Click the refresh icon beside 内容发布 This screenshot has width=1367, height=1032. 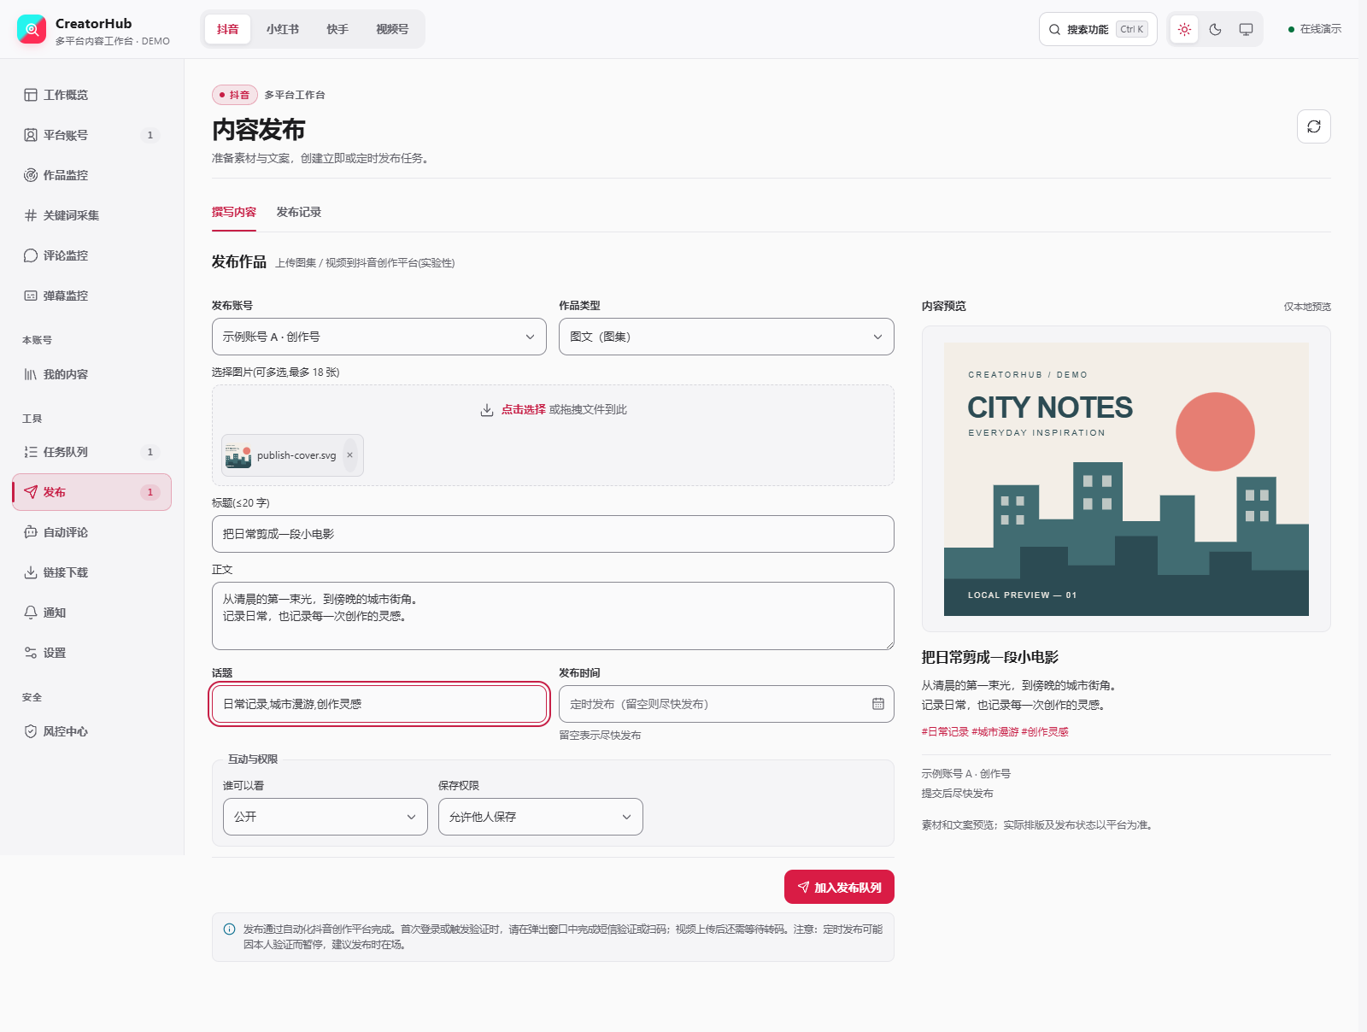coord(1314,126)
